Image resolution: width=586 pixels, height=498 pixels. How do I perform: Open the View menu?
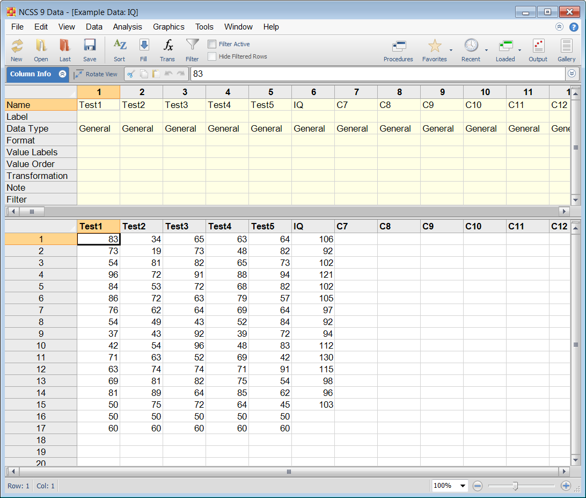(67, 27)
